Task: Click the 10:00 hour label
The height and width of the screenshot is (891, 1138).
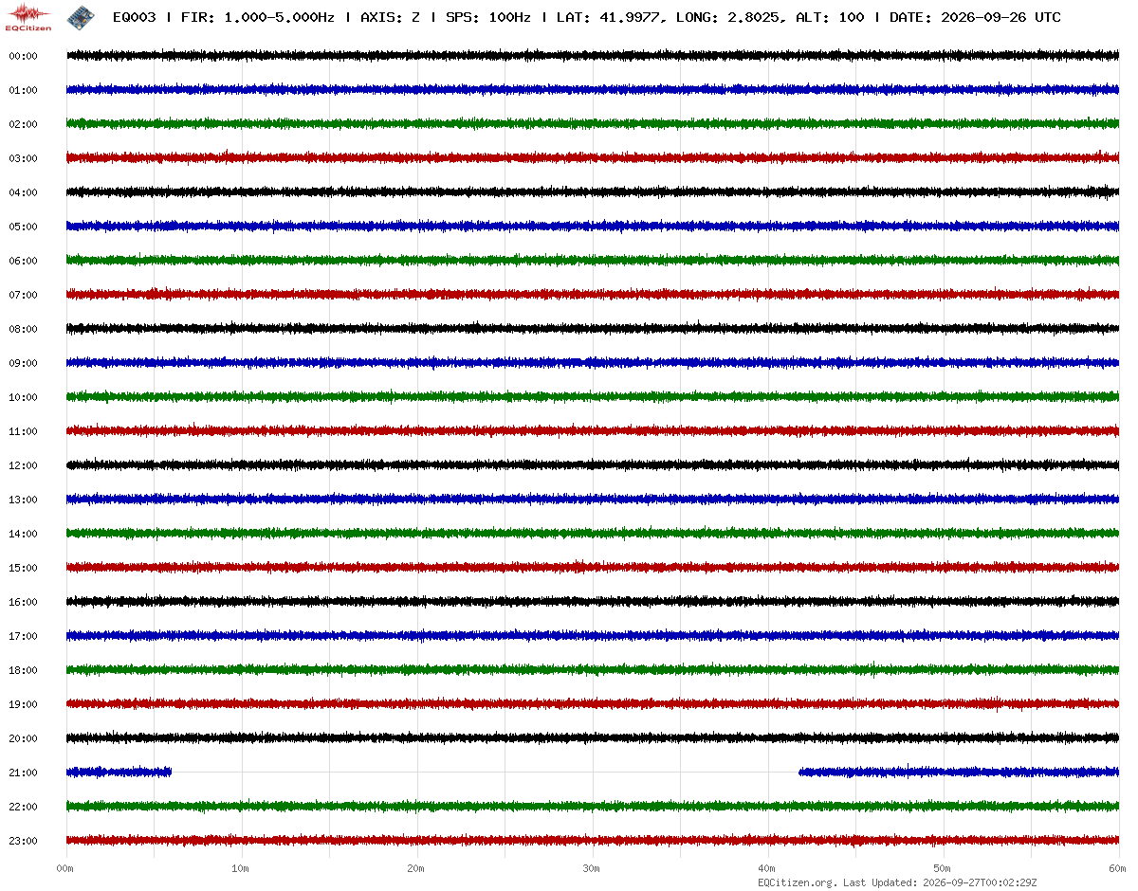Action: tap(23, 397)
